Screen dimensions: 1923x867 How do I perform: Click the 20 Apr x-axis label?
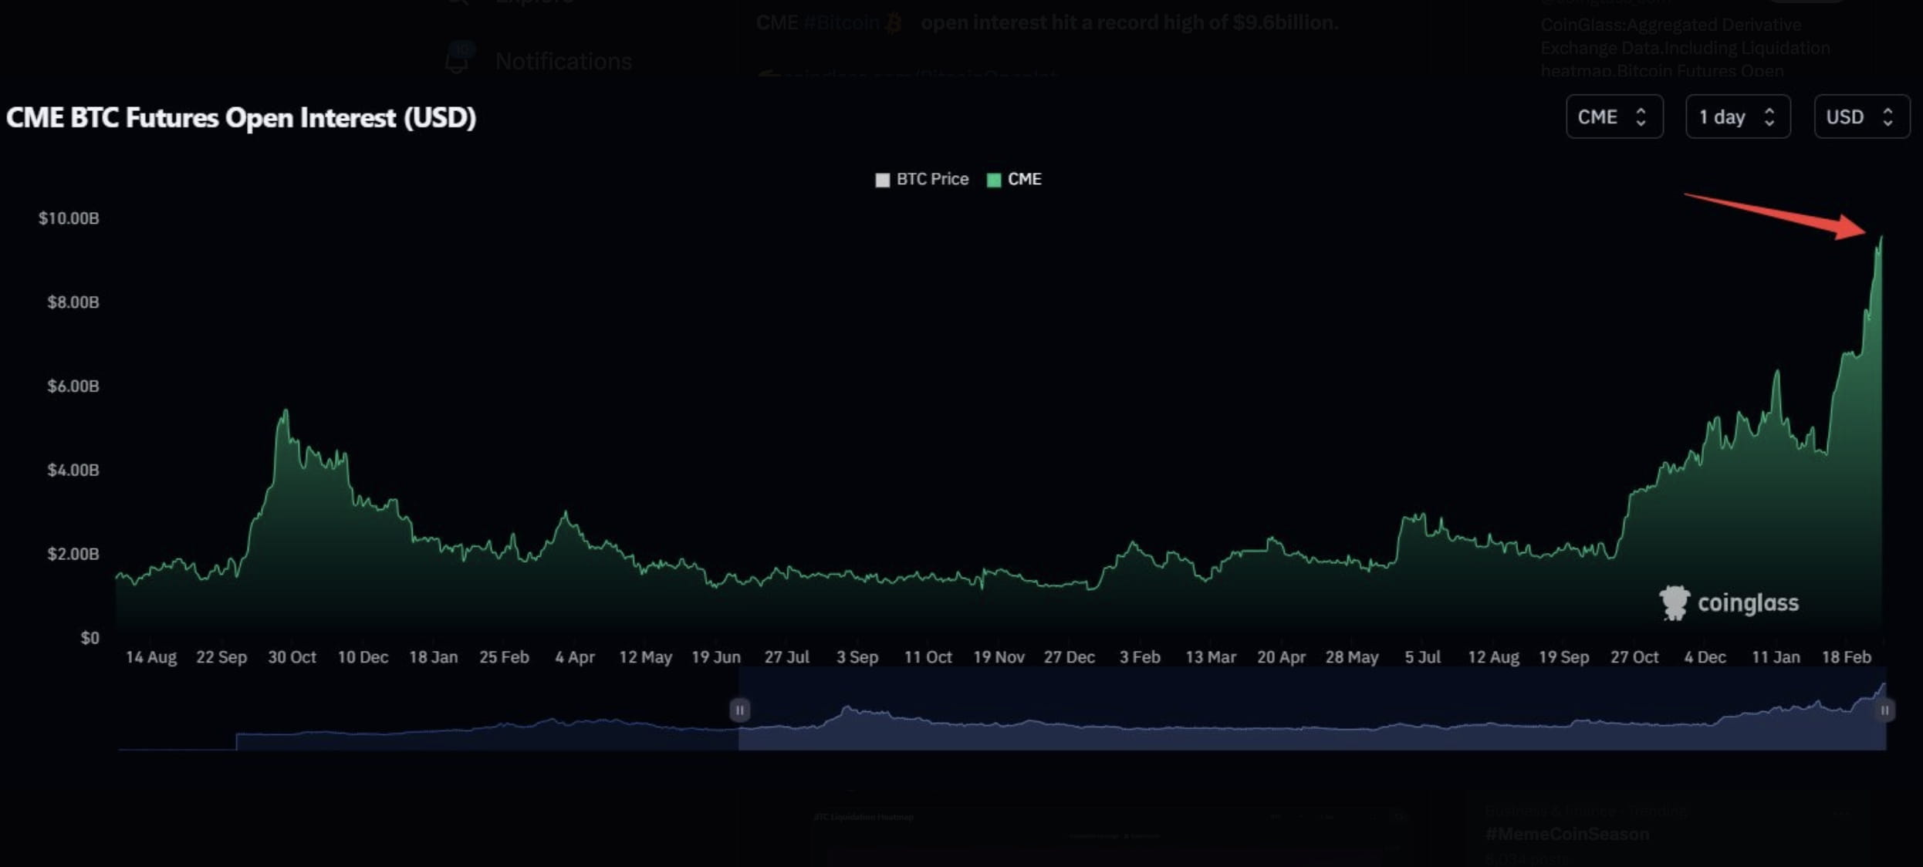coord(1281,657)
